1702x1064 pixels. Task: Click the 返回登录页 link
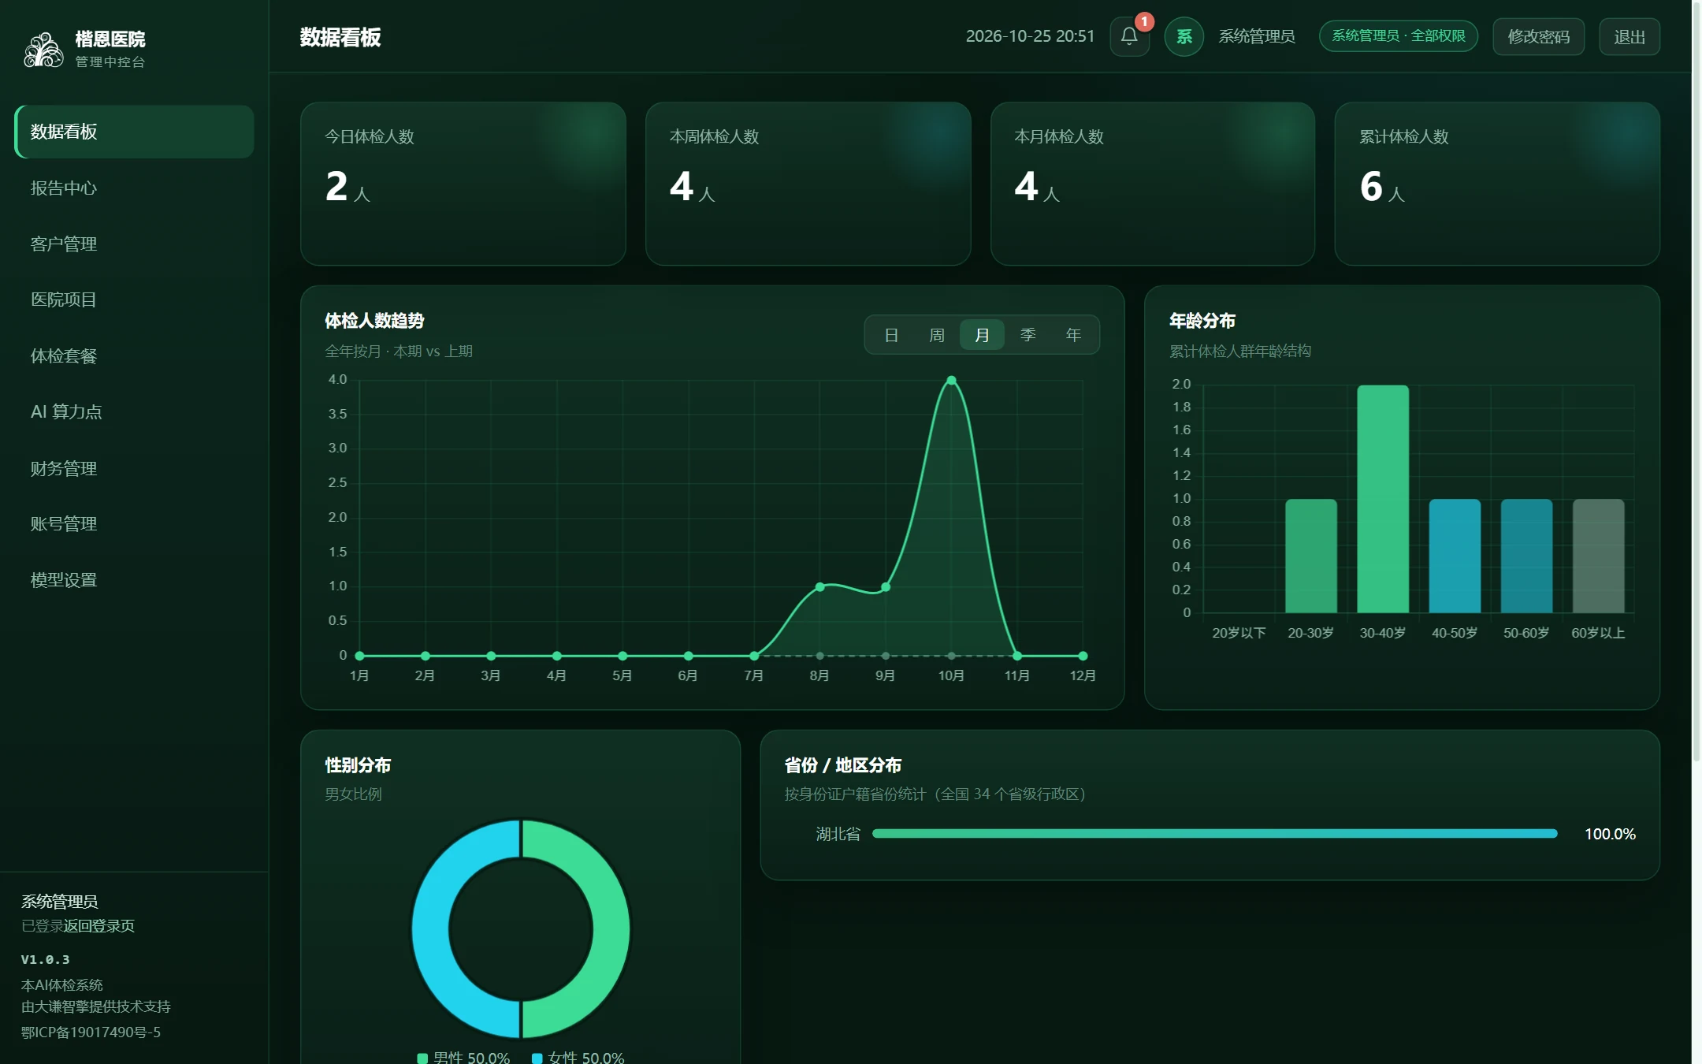tap(99, 926)
